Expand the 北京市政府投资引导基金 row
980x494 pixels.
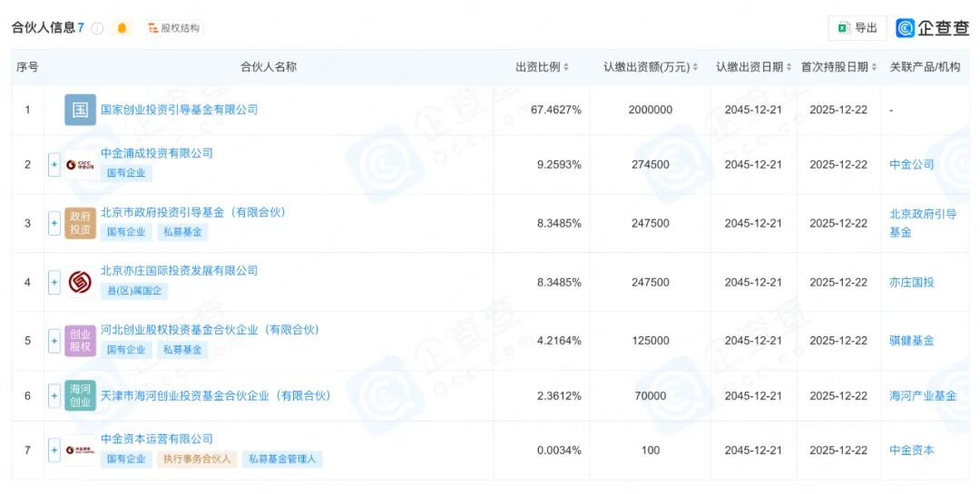54,223
